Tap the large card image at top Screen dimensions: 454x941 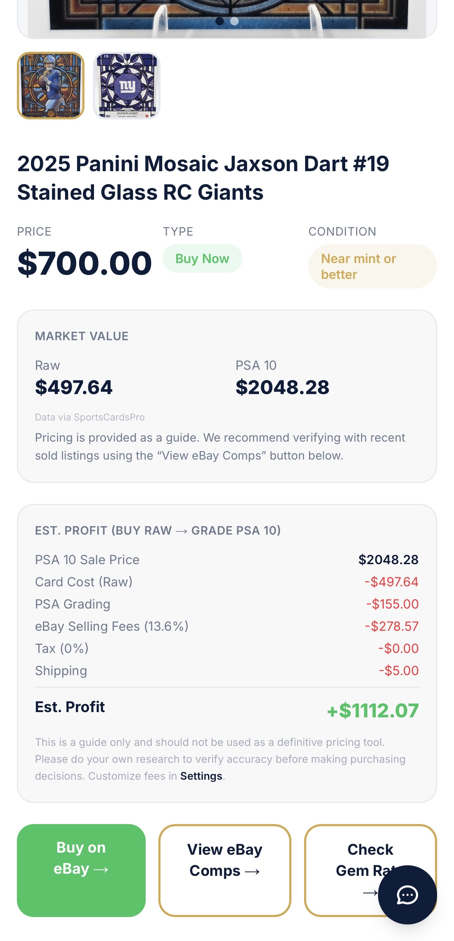point(226,14)
